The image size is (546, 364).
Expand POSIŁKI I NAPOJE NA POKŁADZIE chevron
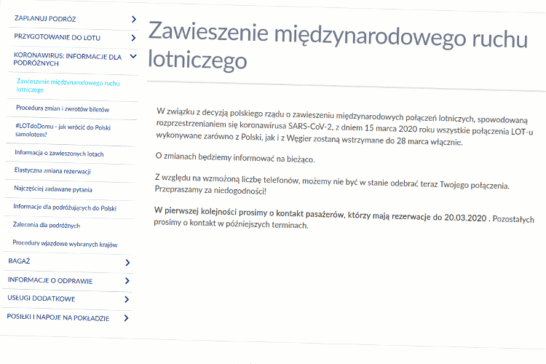tap(127, 317)
